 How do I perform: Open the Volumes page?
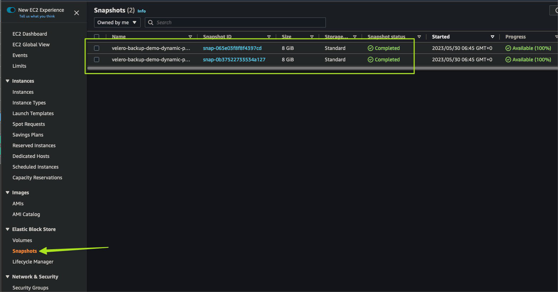[x=22, y=240]
